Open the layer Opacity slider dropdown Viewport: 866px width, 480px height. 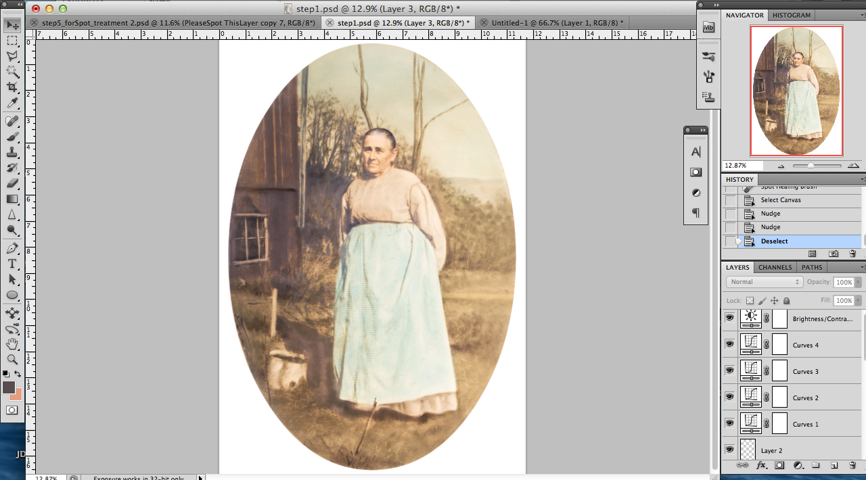(859, 282)
